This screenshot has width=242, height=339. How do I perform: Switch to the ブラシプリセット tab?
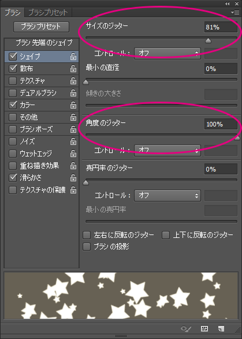click(48, 13)
